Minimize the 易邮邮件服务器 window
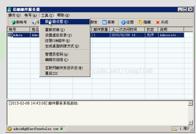 tap(180, 10)
